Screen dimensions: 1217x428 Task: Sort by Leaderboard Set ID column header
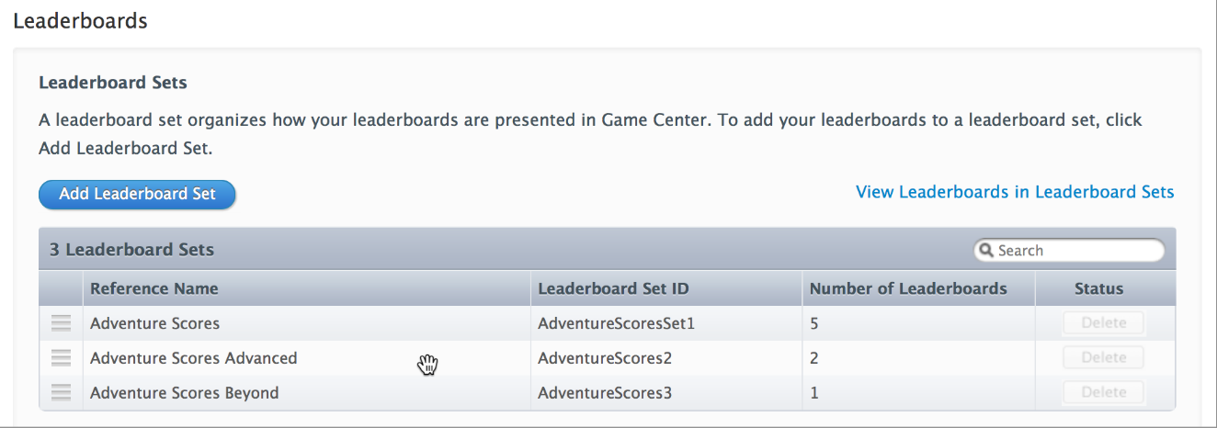coord(613,288)
